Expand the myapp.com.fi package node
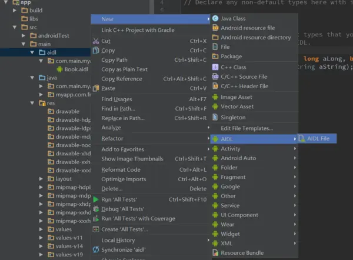 pos(41,95)
